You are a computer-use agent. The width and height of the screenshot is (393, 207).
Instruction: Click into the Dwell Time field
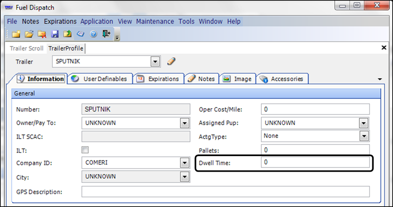click(315, 163)
